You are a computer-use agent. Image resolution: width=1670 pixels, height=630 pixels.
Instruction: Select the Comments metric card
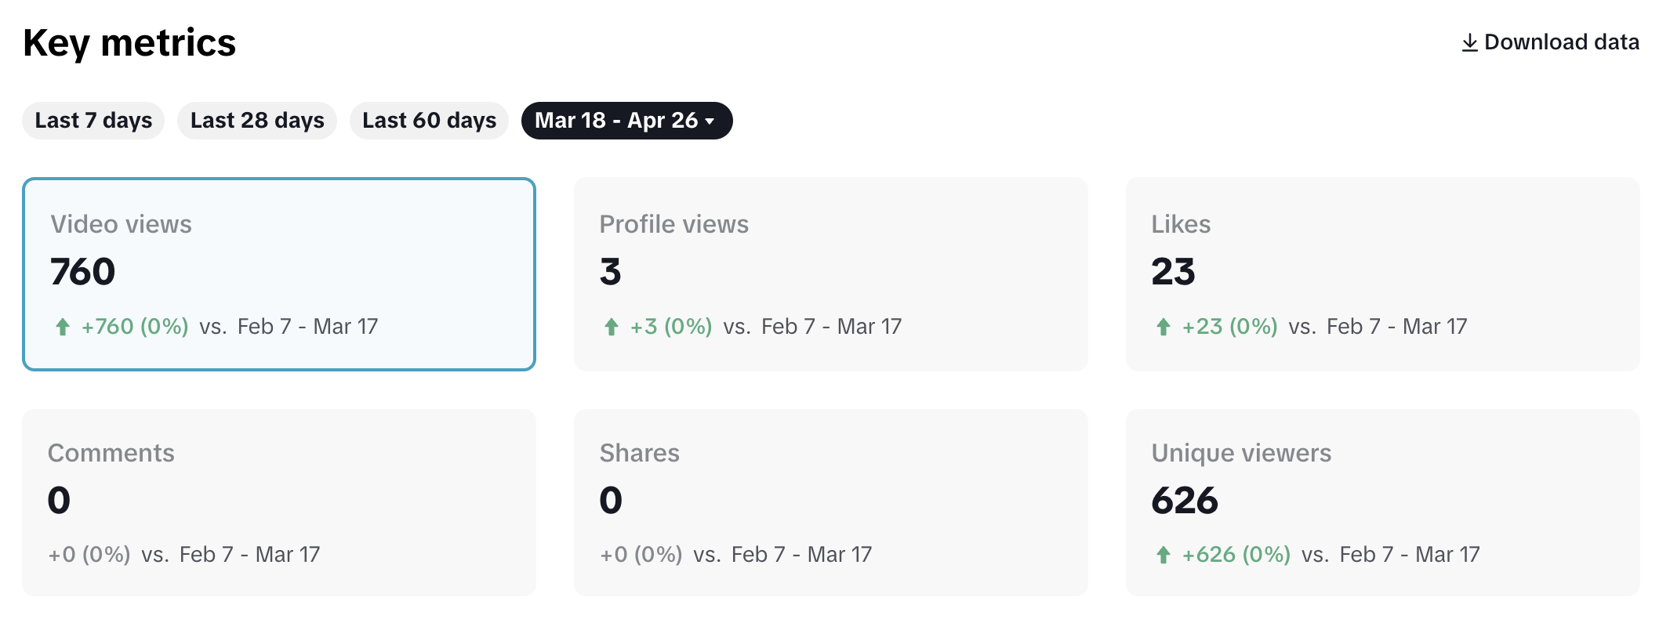(279, 502)
